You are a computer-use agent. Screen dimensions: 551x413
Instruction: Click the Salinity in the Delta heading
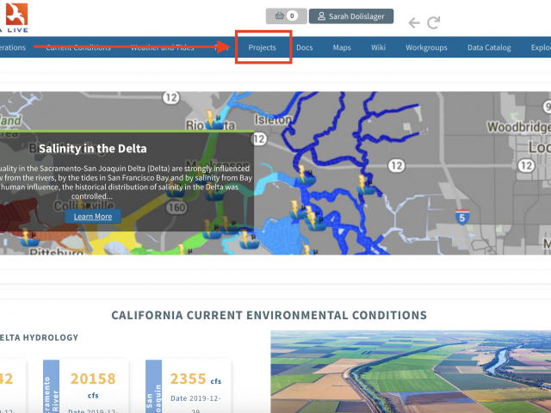93,149
